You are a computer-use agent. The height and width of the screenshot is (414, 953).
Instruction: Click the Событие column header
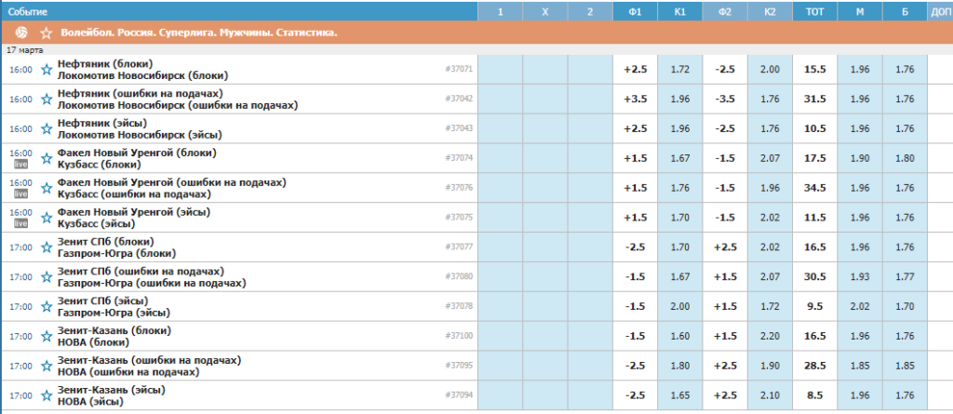(x=27, y=11)
